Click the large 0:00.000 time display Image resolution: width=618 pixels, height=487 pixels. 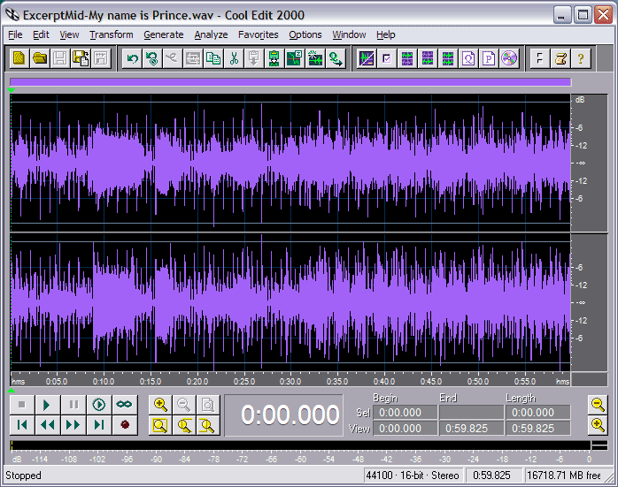coord(284,415)
